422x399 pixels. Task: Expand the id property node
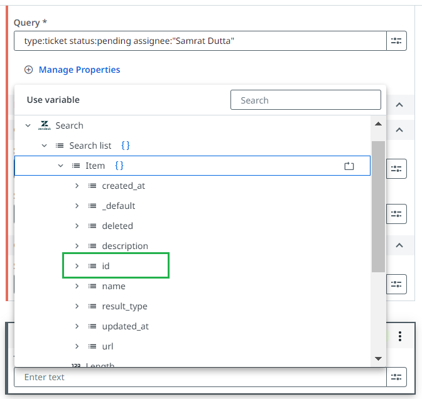[77, 266]
